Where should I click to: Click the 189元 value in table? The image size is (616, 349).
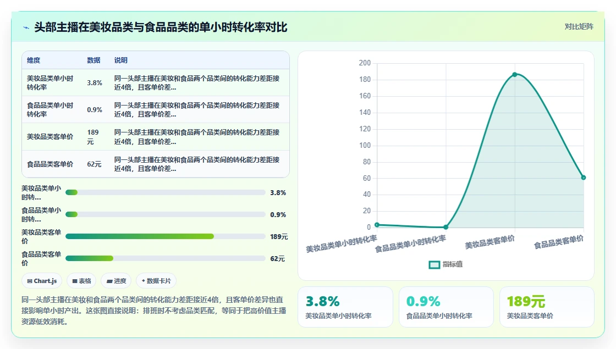tap(93, 137)
